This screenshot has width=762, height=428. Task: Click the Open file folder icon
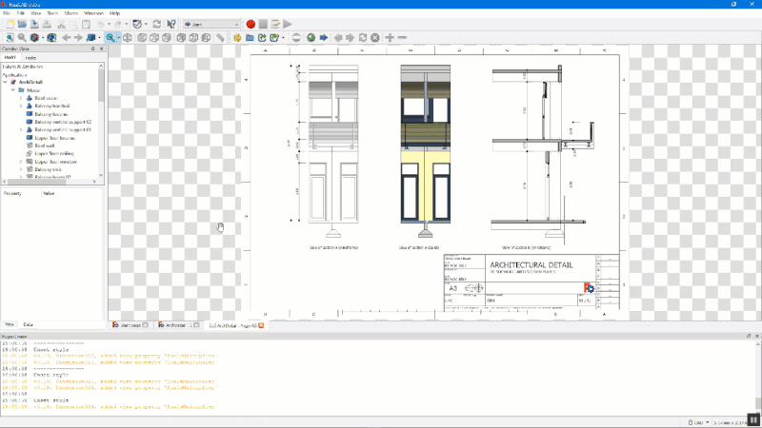pyautogui.click(x=20, y=24)
